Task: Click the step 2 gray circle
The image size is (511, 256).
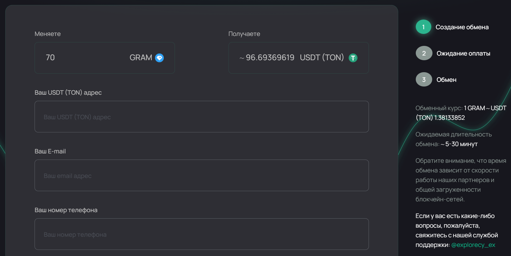Action: click(x=424, y=53)
